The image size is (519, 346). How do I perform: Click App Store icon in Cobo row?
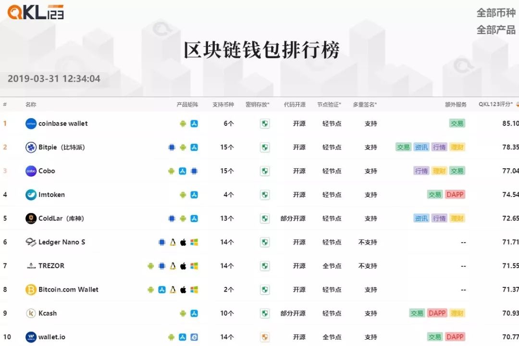[183, 171]
